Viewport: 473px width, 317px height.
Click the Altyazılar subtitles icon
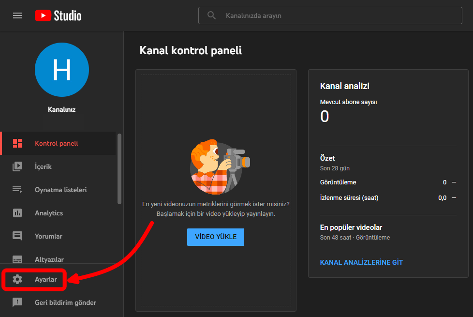tap(17, 259)
